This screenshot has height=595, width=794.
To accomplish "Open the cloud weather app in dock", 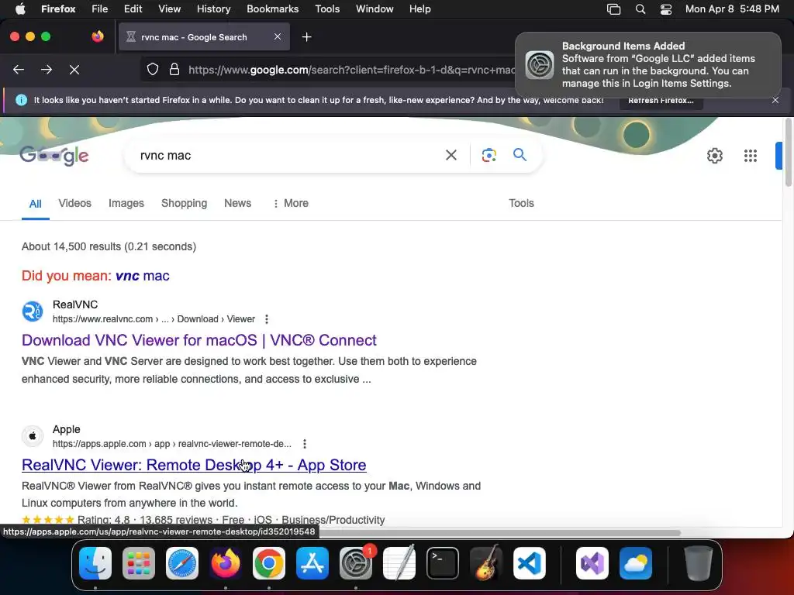I will point(636,563).
